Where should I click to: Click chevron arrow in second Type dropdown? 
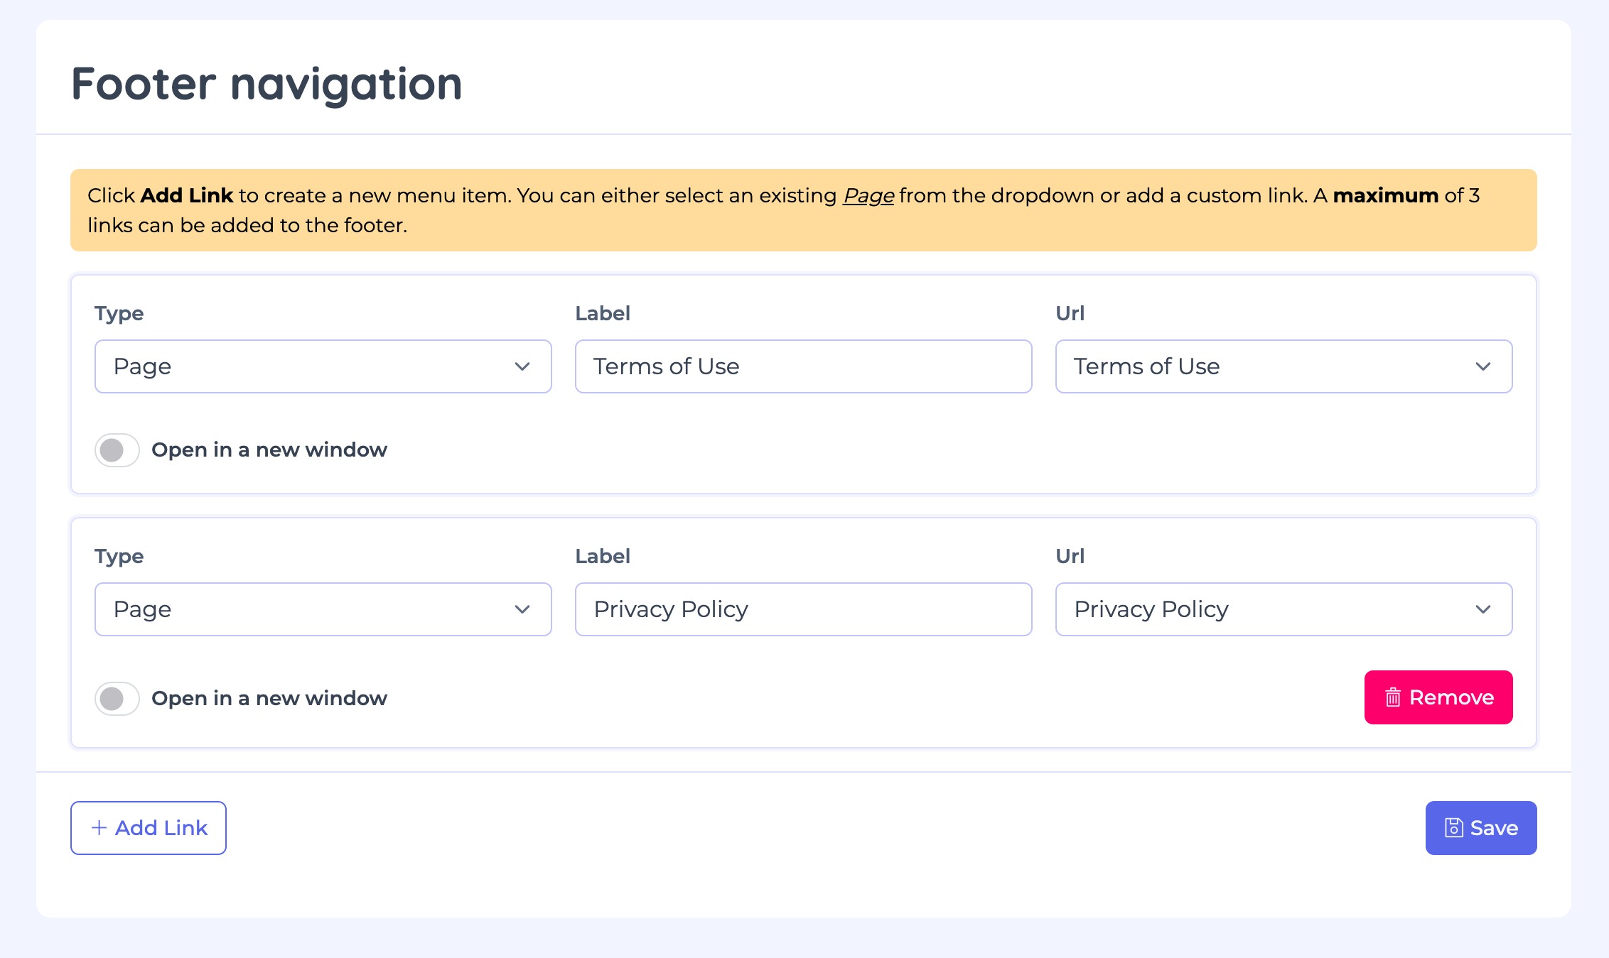[x=522, y=609]
